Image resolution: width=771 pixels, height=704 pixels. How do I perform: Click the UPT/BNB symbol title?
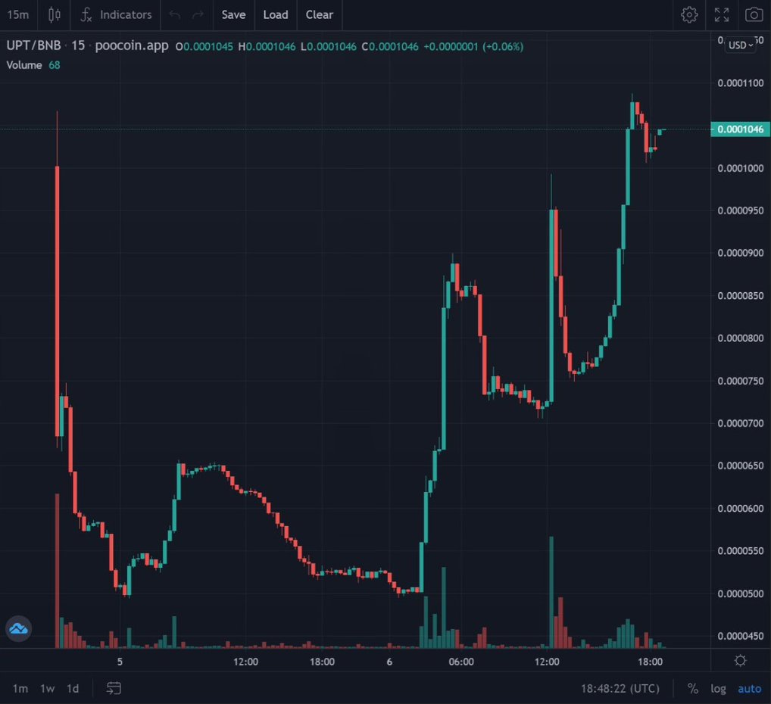[33, 45]
